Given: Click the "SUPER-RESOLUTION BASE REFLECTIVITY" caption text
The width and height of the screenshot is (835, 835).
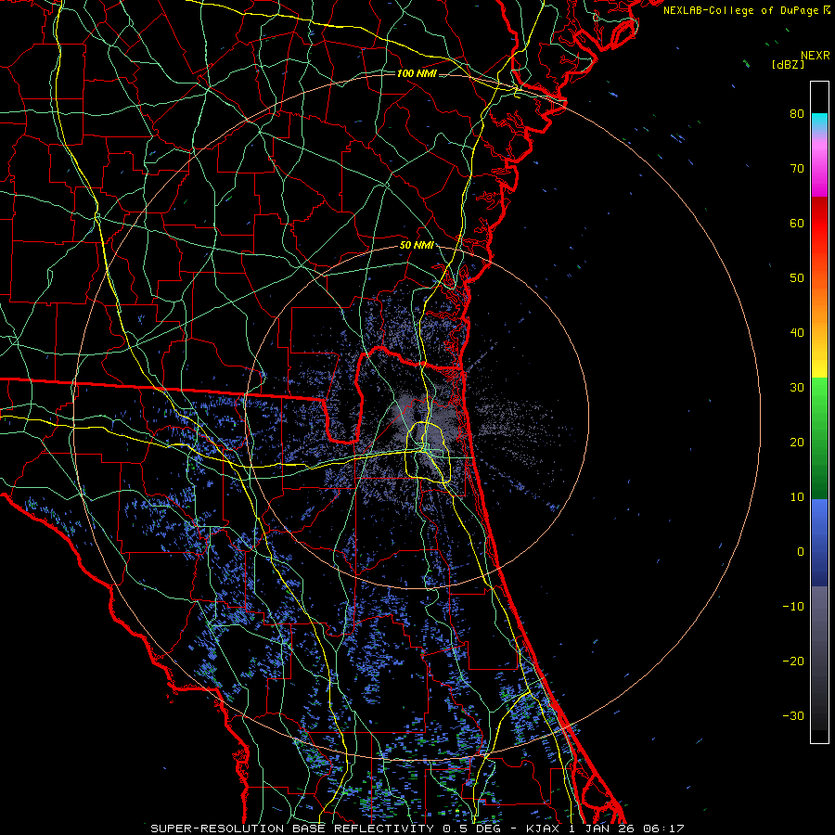Looking at the screenshot, I should pos(292,829).
